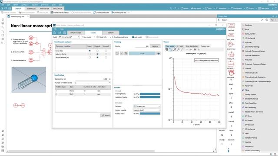
Task: Open the Data set dropdown
Action: pos(147,106)
